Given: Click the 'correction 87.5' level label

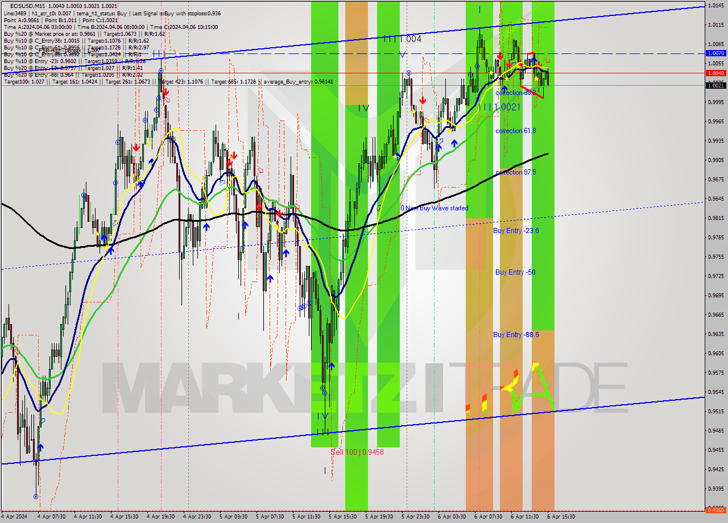Looking at the screenshot, I should (515, 172).
